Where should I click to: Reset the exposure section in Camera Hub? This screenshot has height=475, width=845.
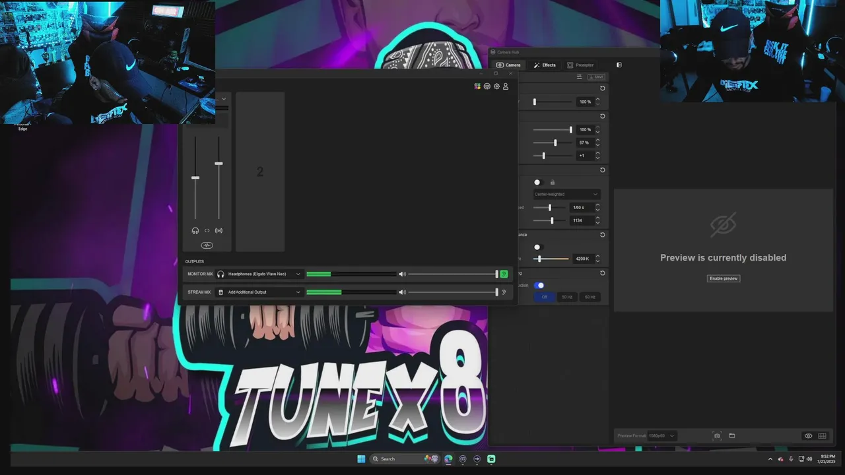click(602, 170)
